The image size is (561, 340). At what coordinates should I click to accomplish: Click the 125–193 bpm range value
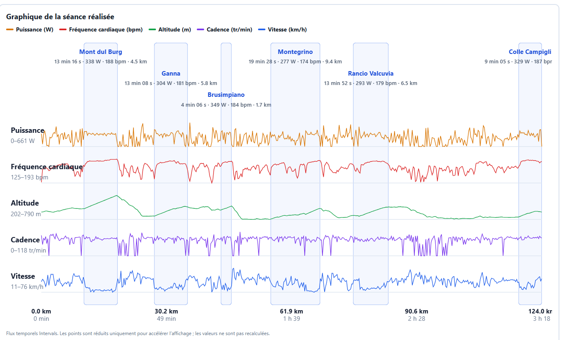(29, 177)
